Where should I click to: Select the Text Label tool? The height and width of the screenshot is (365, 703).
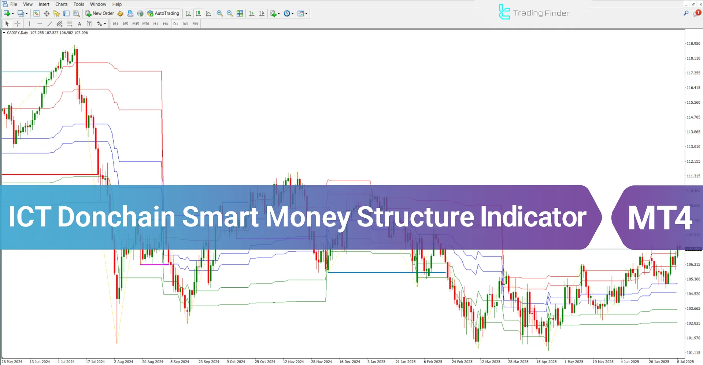tap(89, 24)
